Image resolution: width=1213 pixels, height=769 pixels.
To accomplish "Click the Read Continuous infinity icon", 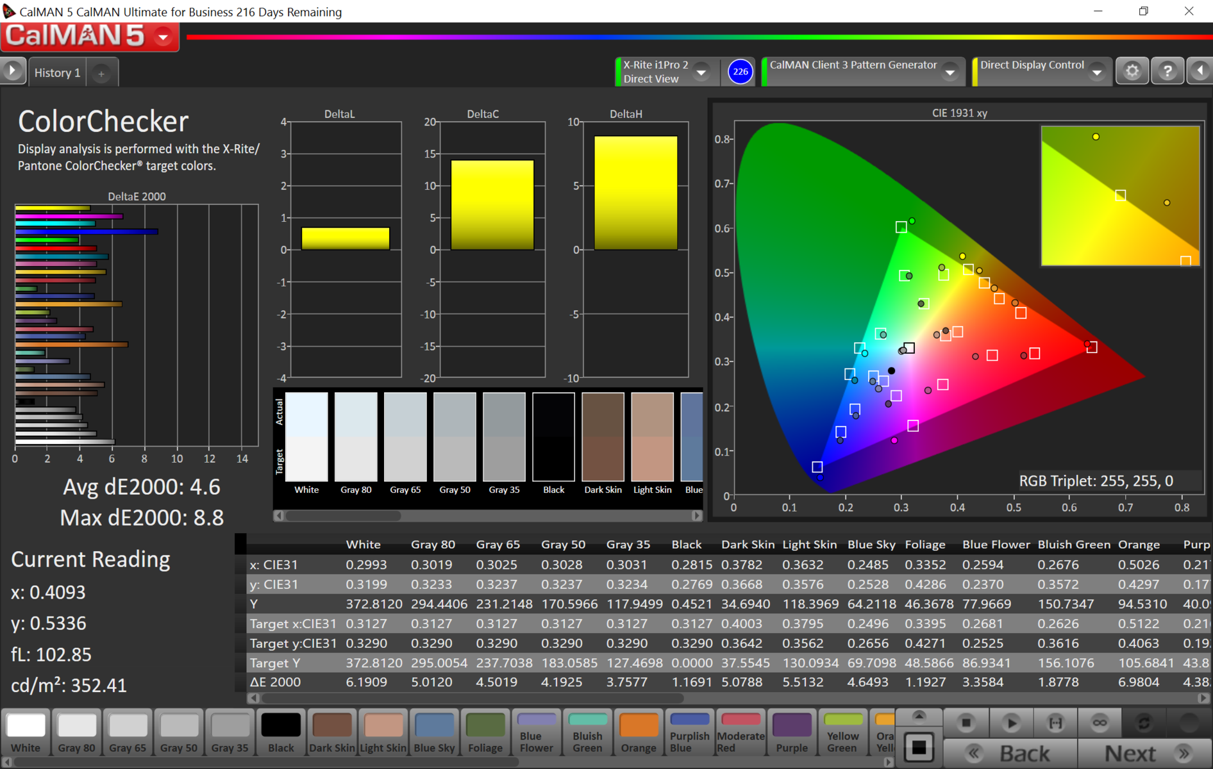I will coord(1100,723).
